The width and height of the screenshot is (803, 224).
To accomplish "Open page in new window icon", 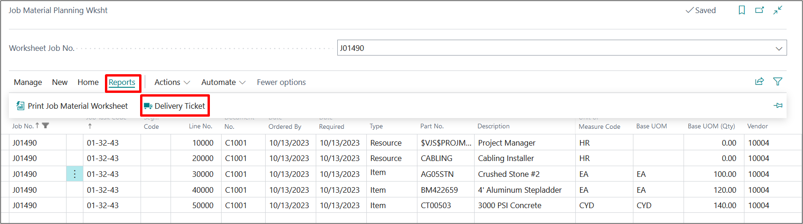I will pos(759,10).
